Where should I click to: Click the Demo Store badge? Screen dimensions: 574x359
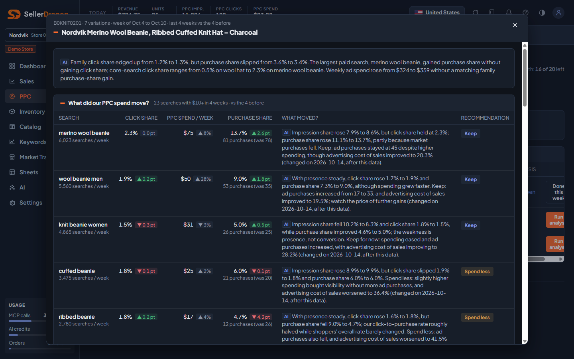coord(21,49)
